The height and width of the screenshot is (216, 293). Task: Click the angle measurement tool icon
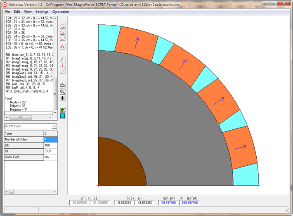tap(62, 46)
